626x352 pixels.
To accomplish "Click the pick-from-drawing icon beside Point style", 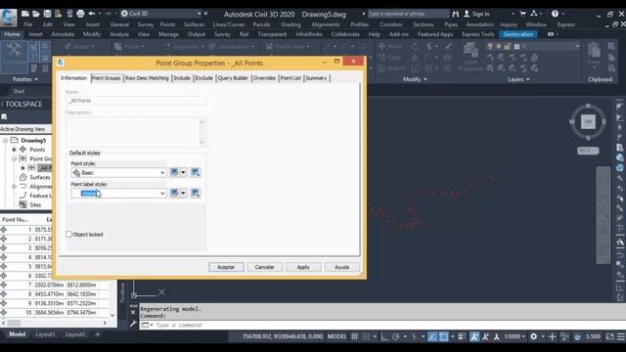I will (196, 172).
